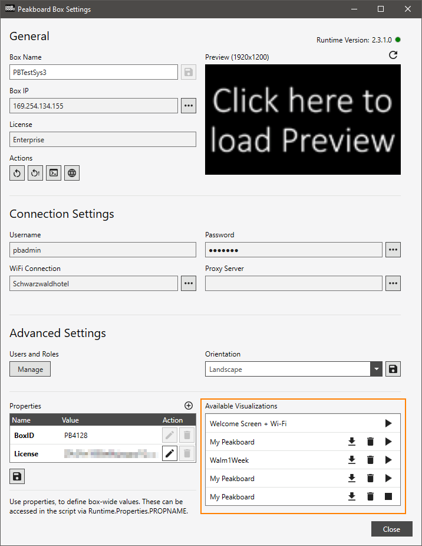Select the Welcome Screen + Wi-Fi row text

[248, 424]
